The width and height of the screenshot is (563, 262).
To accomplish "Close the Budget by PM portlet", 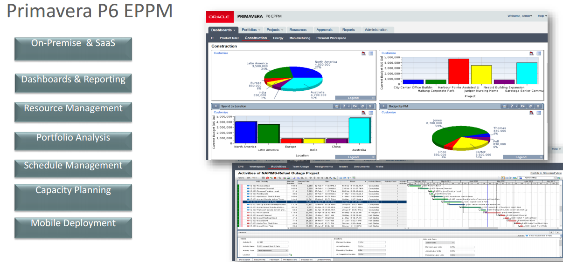I will [539, 106].
